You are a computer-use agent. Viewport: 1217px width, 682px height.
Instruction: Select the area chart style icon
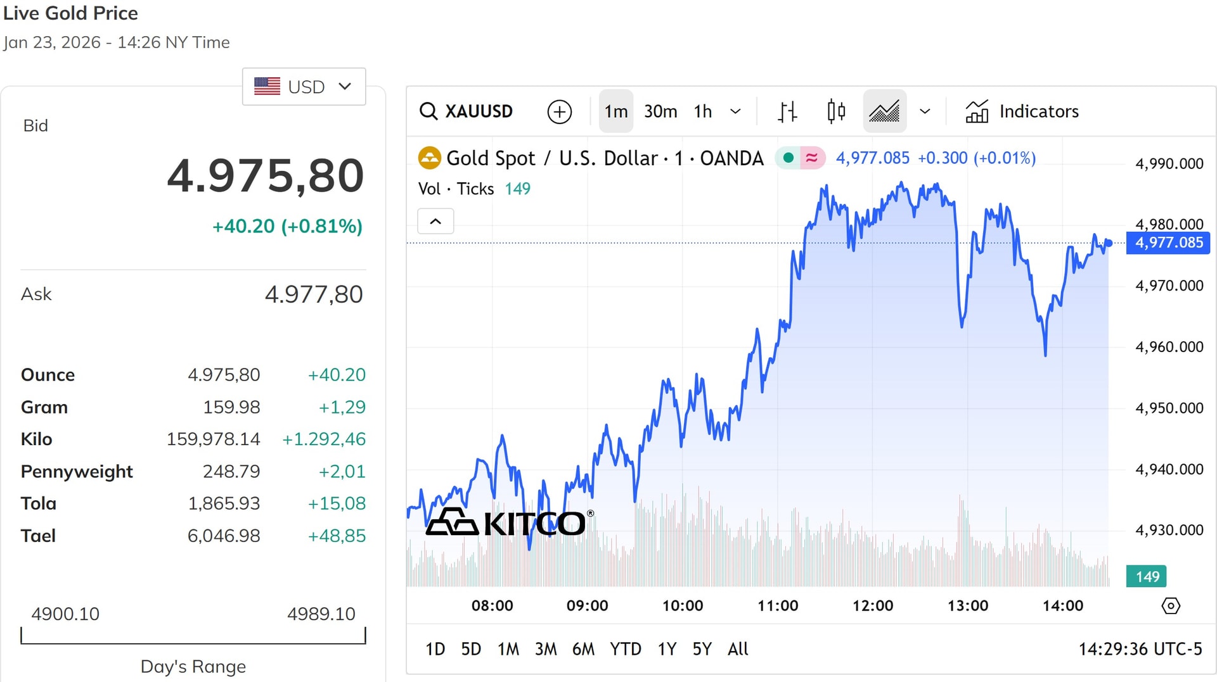(884, 111)
